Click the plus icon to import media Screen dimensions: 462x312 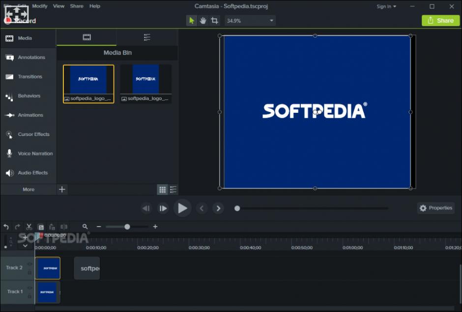62,189
